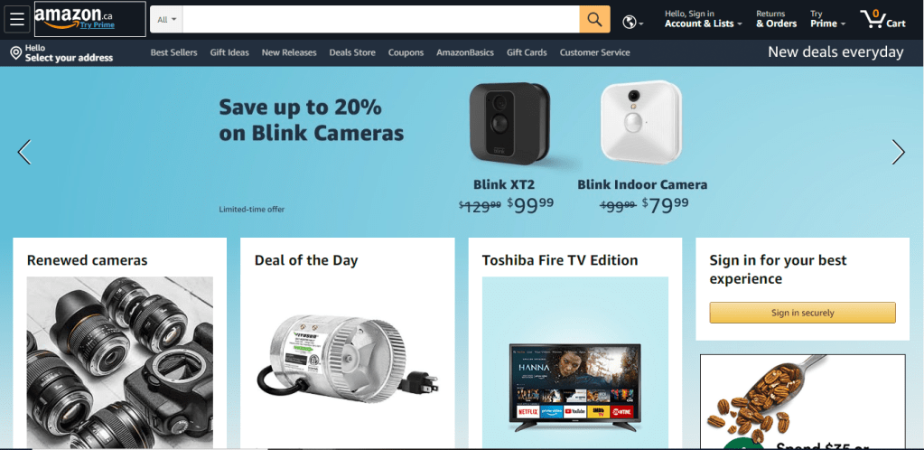
Task: Open Deals Store in navigation bar
Action: click(352, 52)
